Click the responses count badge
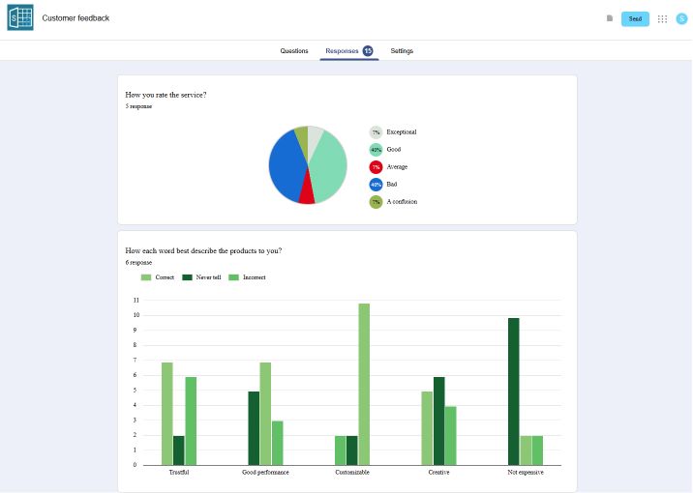The image size is (693, 493). pyautogui.click(x=368, y=50)
